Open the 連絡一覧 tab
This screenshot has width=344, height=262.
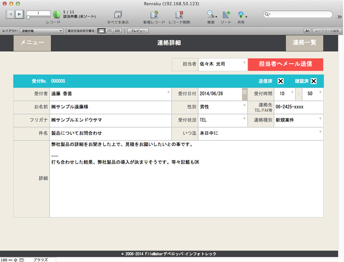click(x=305, y=43)
